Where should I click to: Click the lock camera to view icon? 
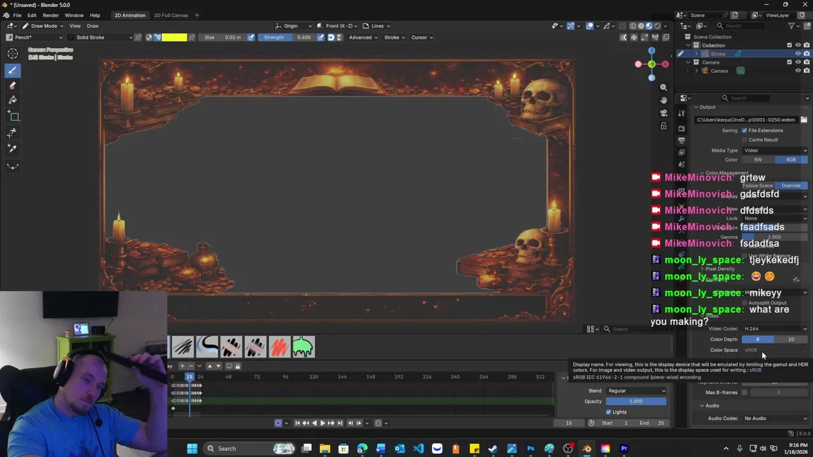(x=664, y=126)
